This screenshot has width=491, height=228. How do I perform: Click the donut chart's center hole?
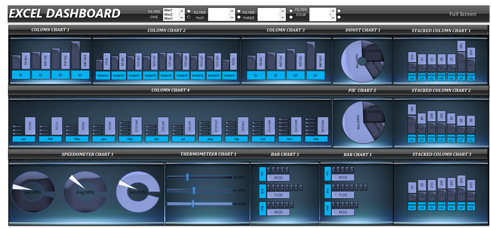point(362,61)
